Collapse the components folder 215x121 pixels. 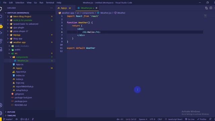(22, 57)
